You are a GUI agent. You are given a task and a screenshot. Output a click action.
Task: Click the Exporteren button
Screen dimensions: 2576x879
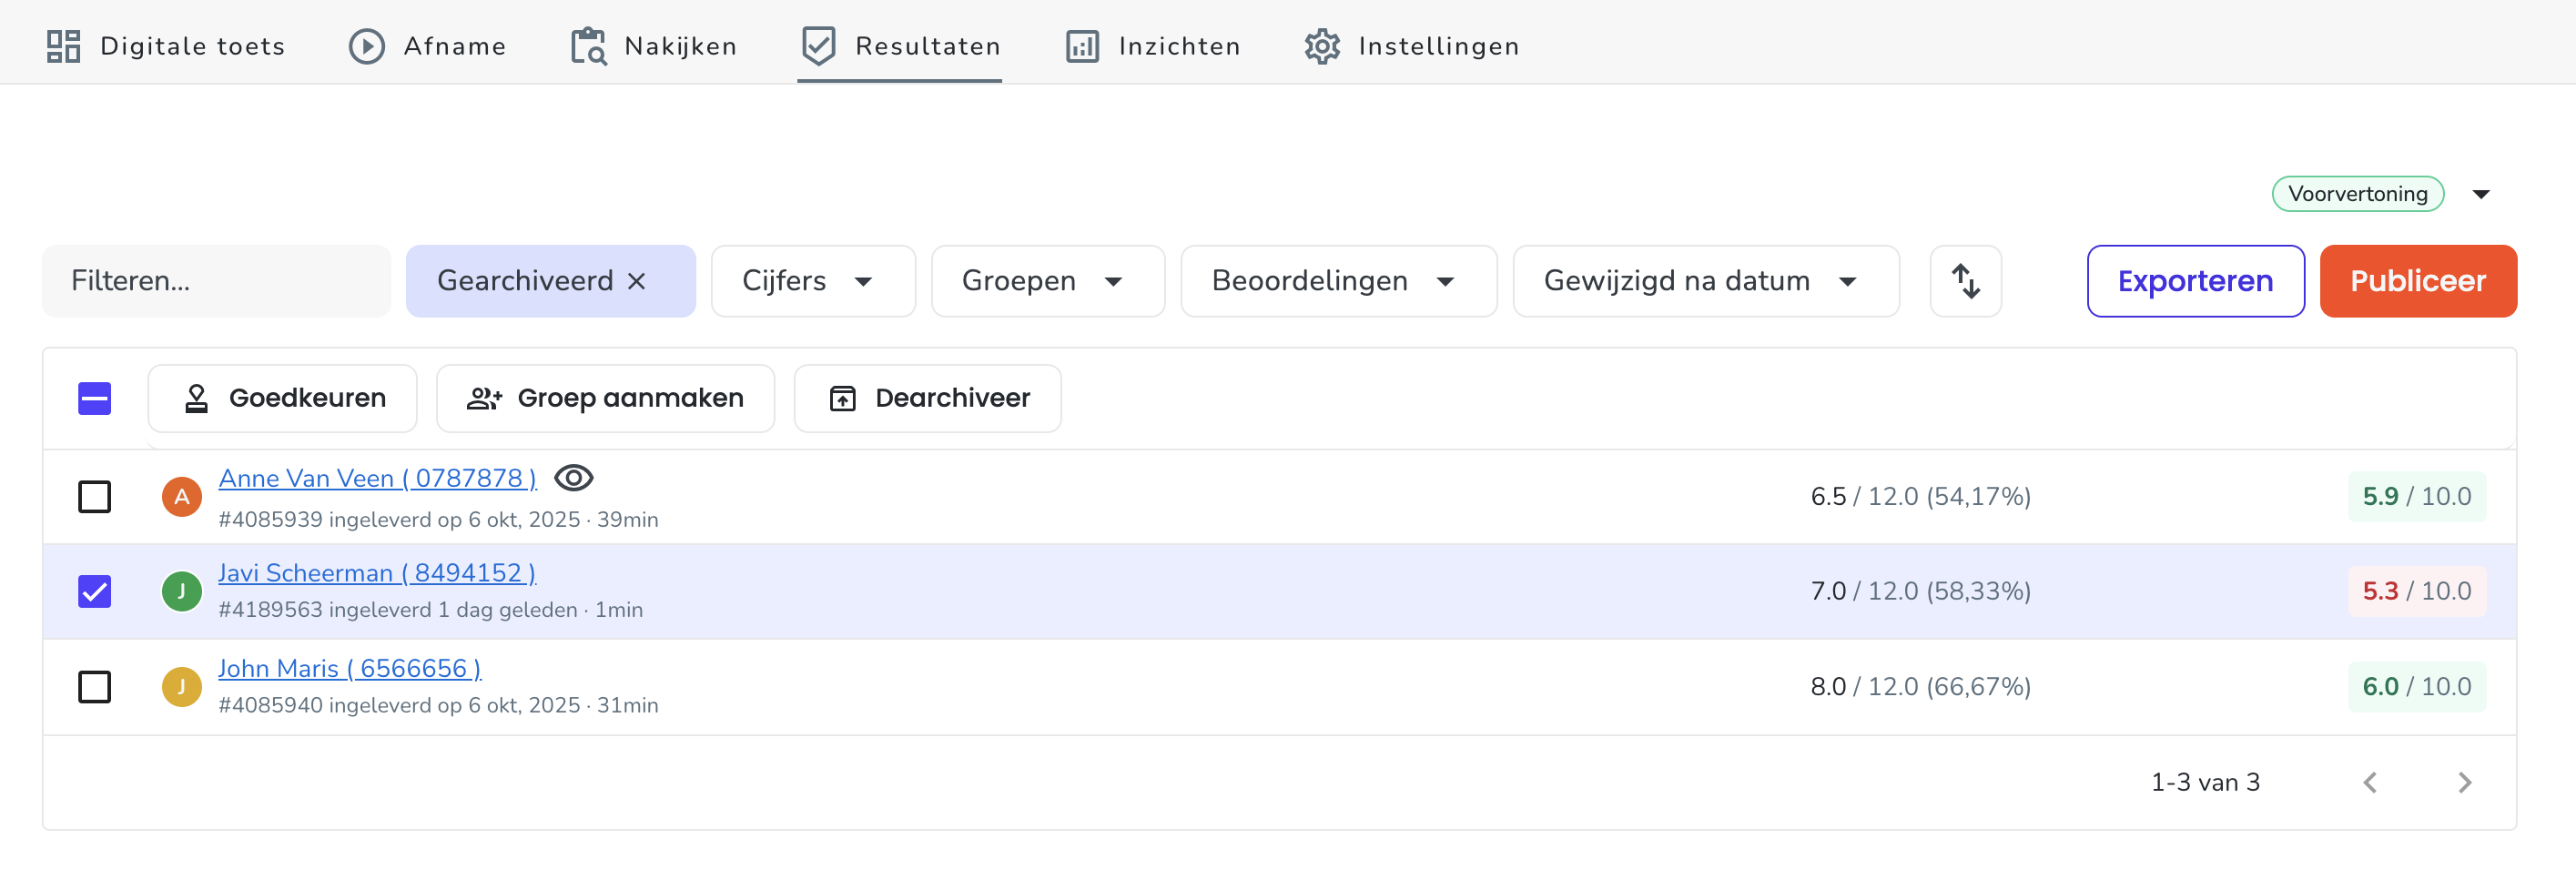(2196, 281)
